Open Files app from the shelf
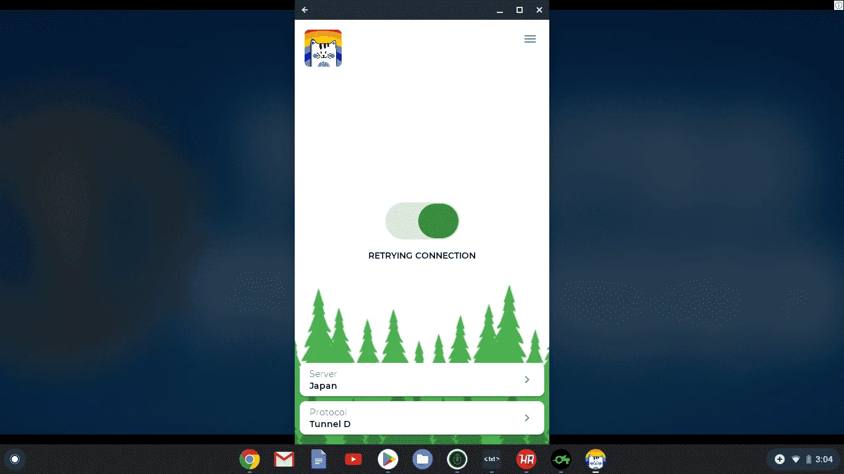The image size is (844, 474). (423, 459)
